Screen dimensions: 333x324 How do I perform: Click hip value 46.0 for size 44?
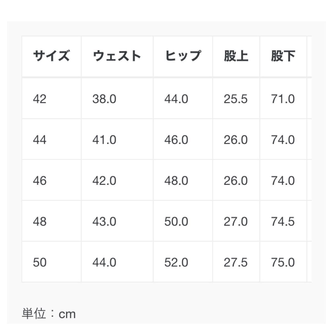(x=176, y=140)
